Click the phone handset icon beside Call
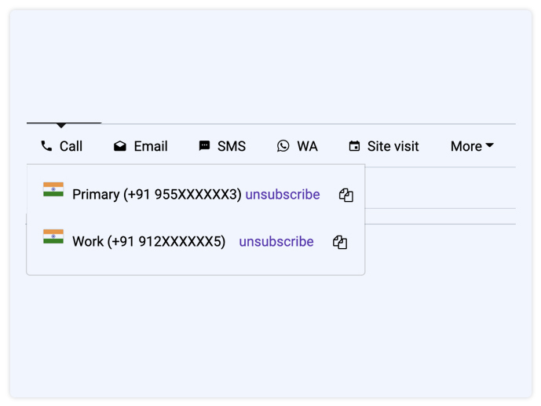Screen dimensions: 541x406 coord(46,146)
